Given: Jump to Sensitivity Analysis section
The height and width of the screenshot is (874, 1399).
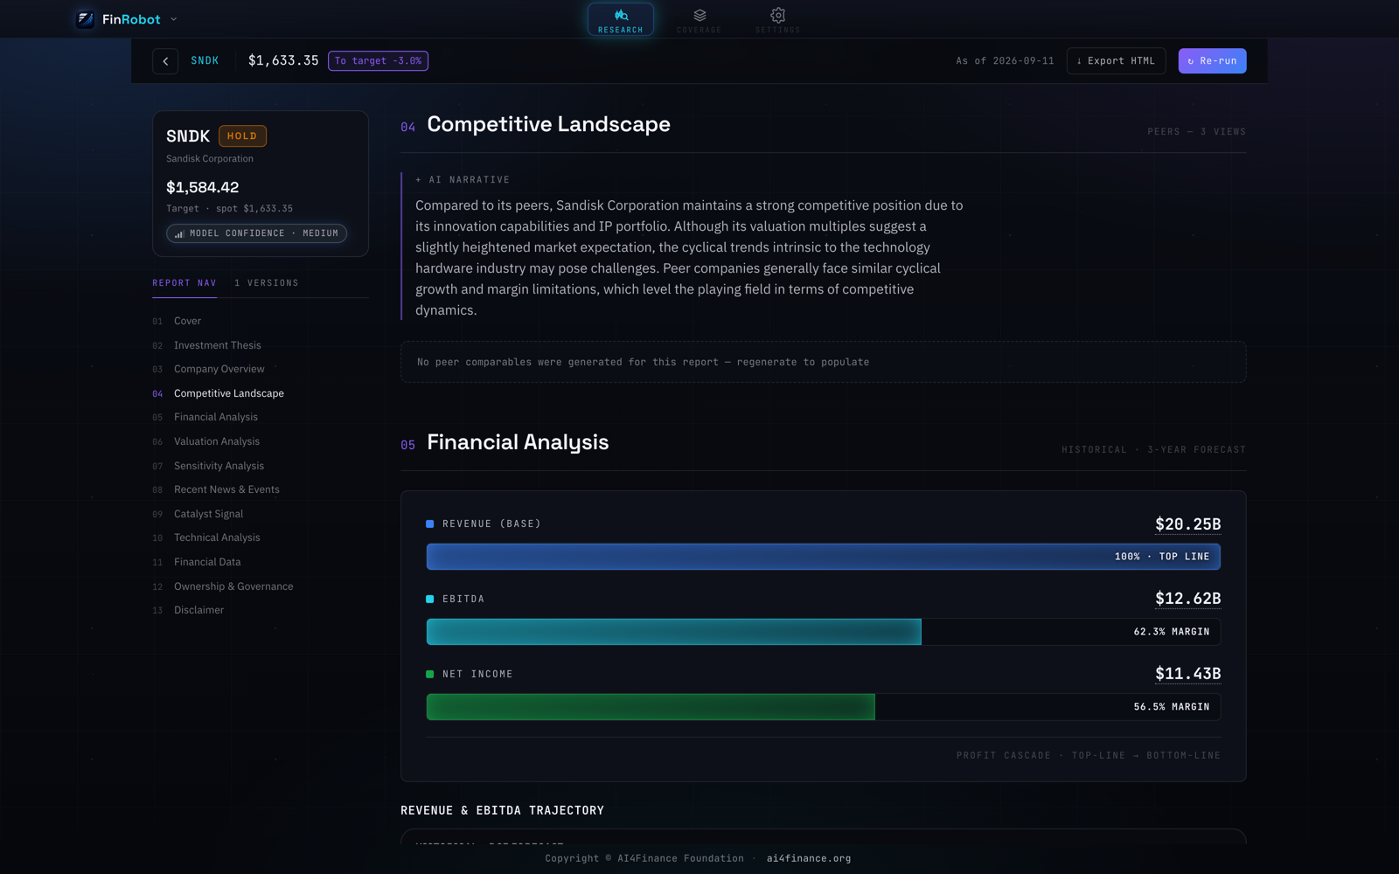Looking at the screenshot, I should pyautogui.click(x=219, y=466).
